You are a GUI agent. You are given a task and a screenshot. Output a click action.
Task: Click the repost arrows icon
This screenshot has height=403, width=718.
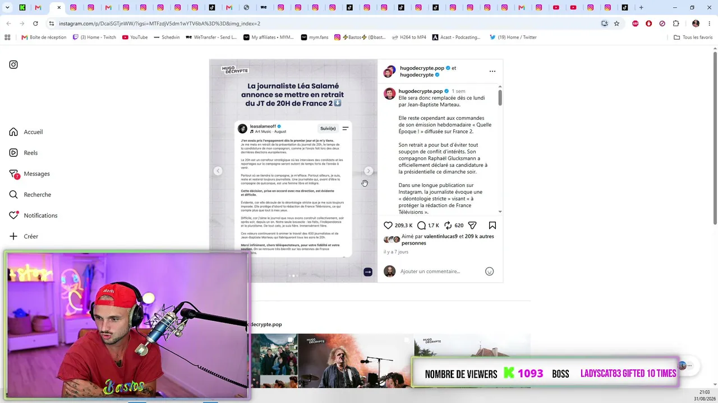pyautogui.click(x=448, y=226)
